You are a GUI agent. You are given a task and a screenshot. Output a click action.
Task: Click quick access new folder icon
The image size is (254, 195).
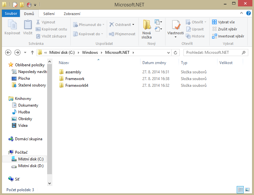[x=22, y=5]
